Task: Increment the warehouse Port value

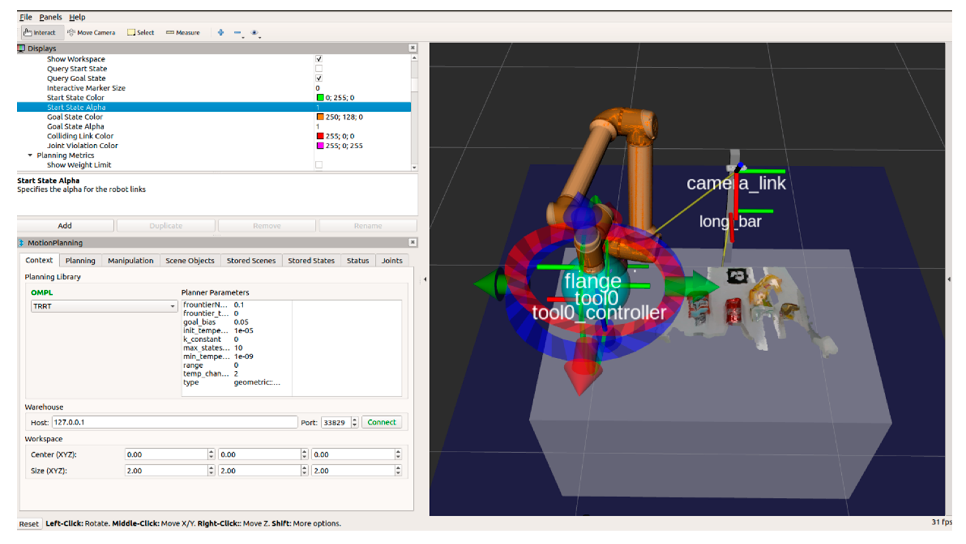Action: coord(355,420)
